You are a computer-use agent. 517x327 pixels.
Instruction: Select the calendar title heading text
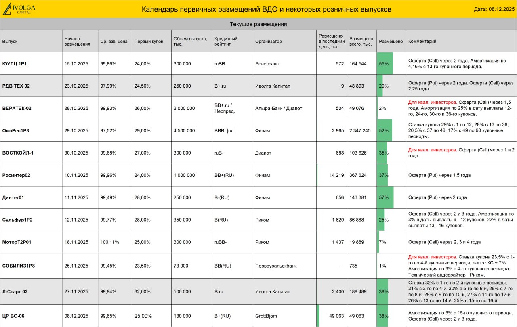point(266,9)
